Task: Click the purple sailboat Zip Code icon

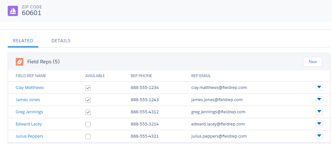Action: click(x=13, y=11)
